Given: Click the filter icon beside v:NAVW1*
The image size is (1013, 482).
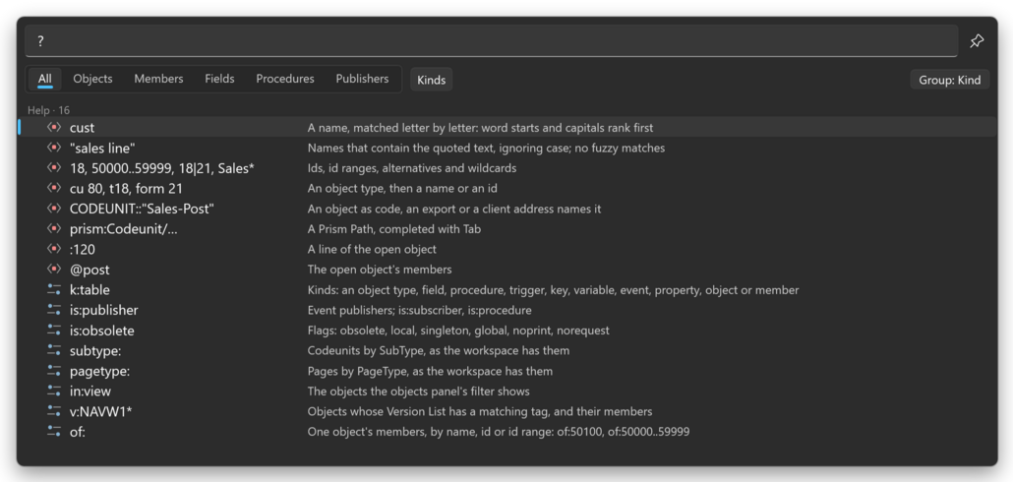Looking at the screenshot, I should 54,411.
